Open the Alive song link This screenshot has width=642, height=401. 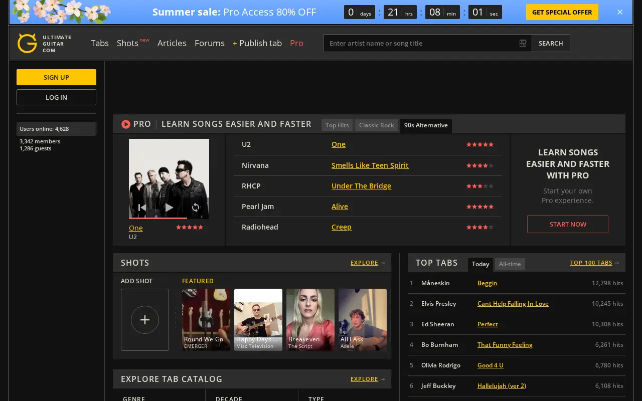tap(340, 207)
